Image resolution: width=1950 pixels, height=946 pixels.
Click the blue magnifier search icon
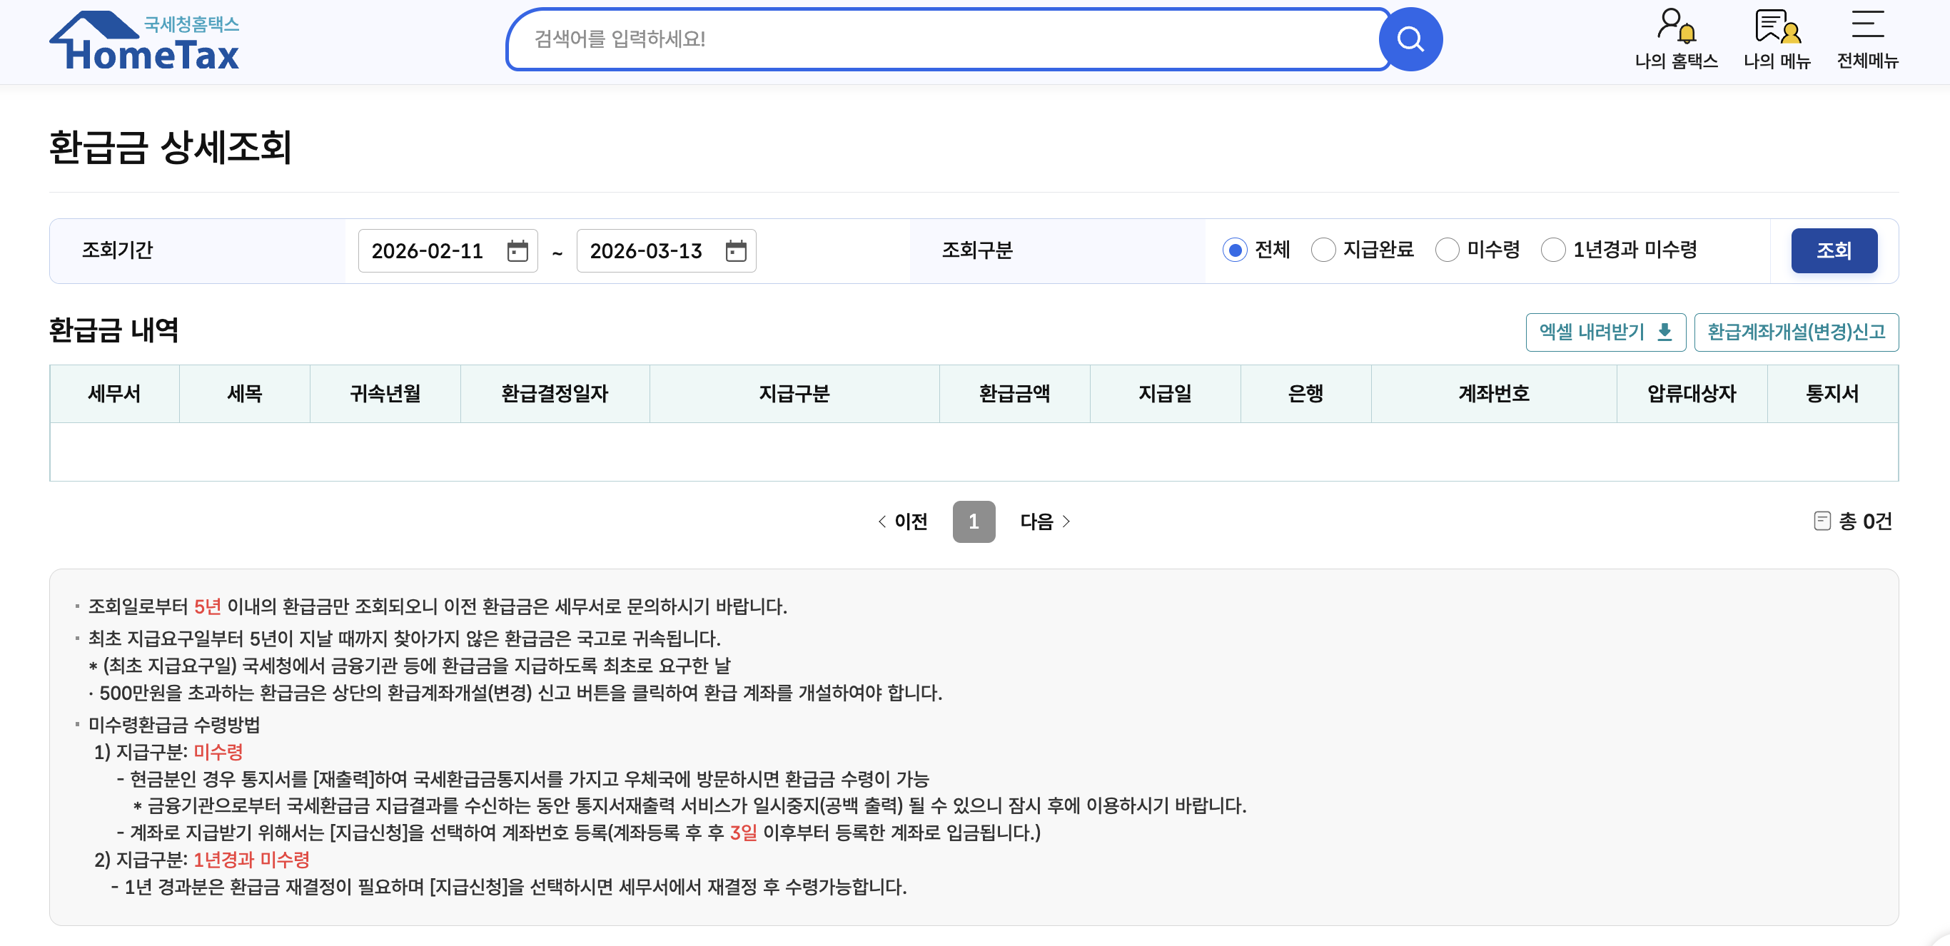(x=1410, y=39)
